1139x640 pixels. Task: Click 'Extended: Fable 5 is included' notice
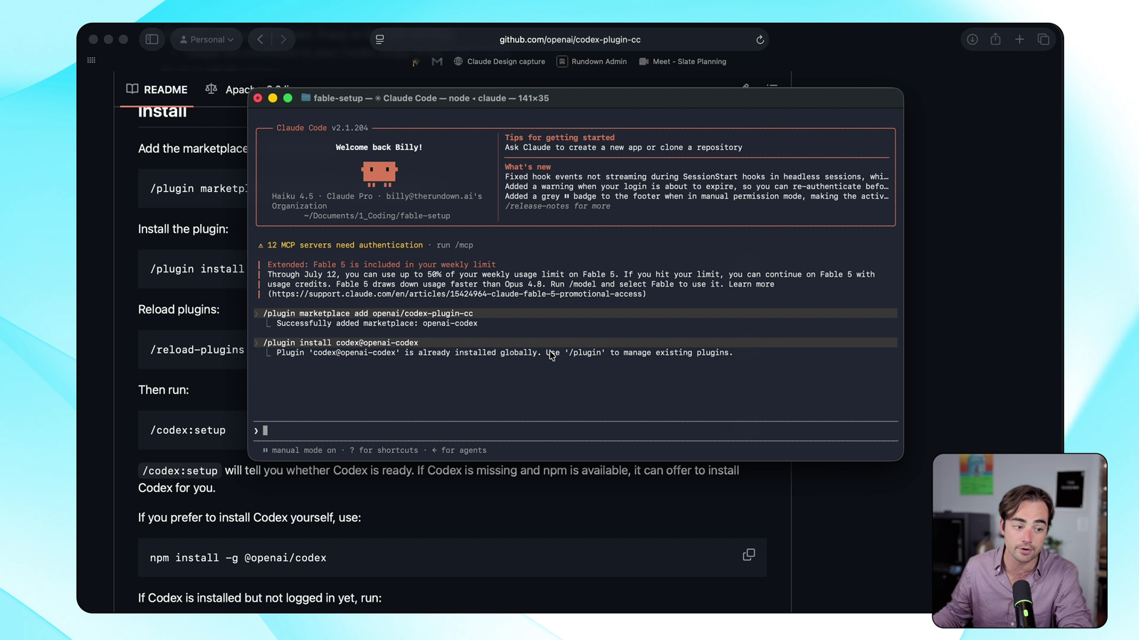click(382, 265)
